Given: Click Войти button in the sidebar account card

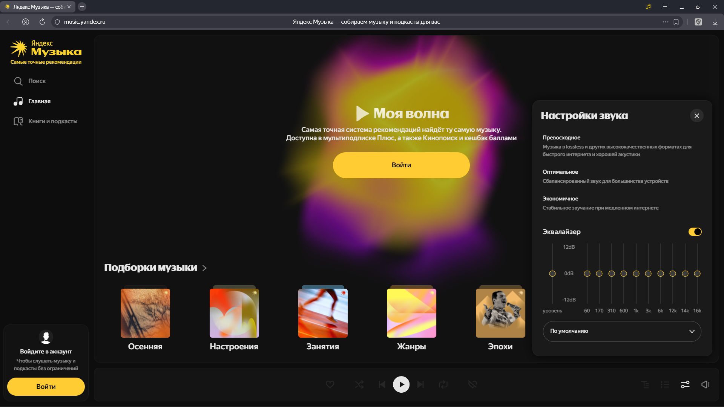Looking at the screenshot, I should point(46,387).
